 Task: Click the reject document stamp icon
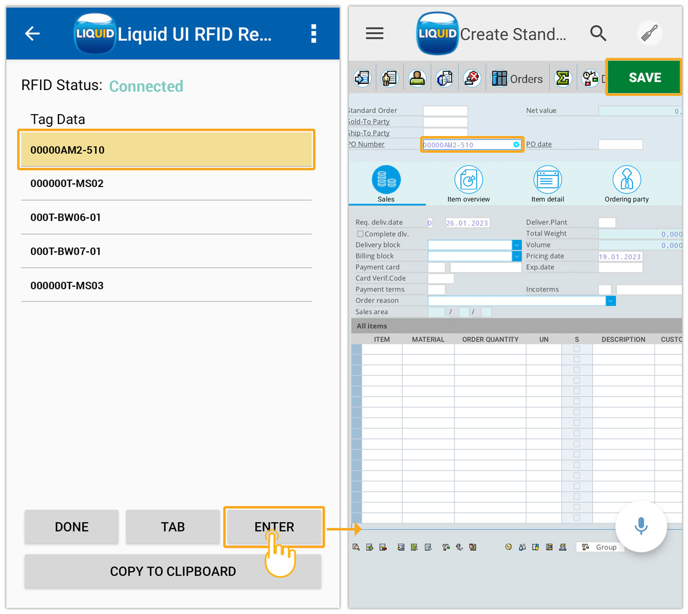click(472, 77)
